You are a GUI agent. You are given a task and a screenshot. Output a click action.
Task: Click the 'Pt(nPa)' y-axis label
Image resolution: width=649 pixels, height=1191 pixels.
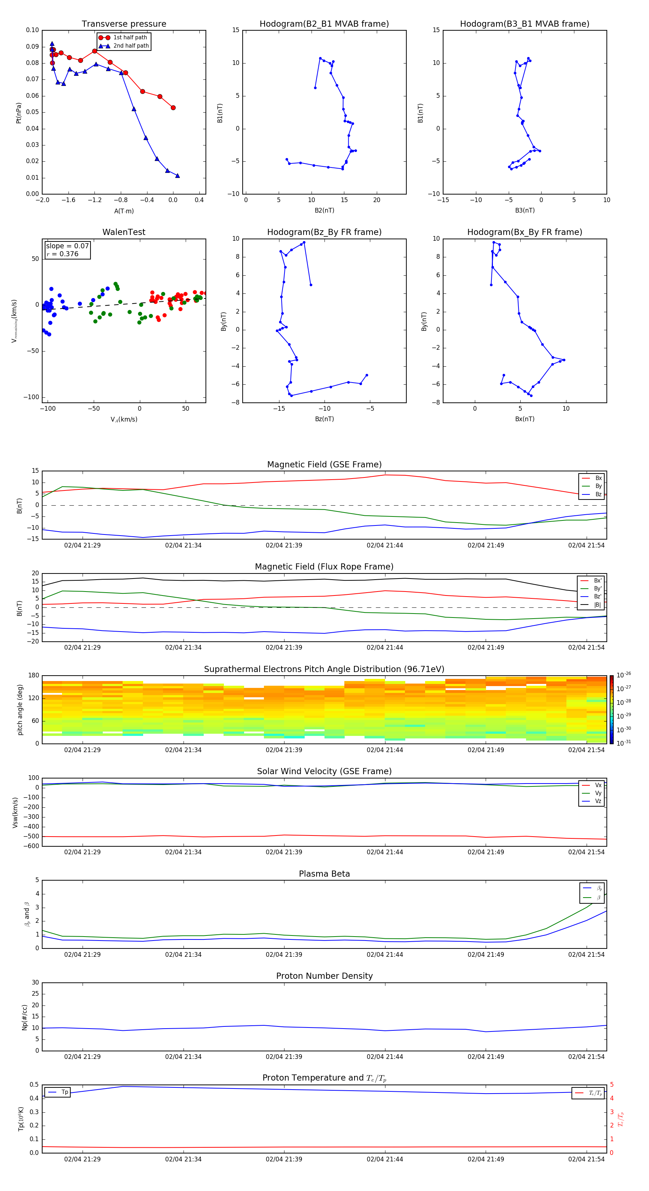pyautogui.click(x=18, y=112)
